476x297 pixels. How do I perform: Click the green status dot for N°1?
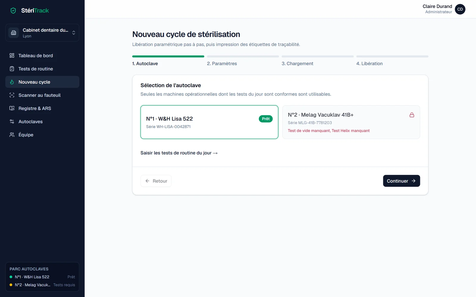tap(11, 277)
